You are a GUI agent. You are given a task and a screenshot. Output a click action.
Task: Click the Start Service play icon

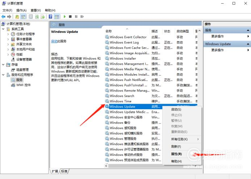[65, 17]
